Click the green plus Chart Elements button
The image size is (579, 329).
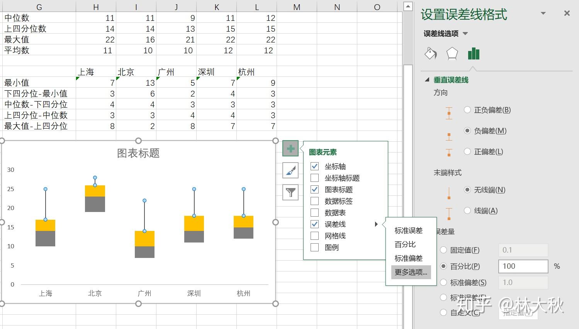point(290,148)
